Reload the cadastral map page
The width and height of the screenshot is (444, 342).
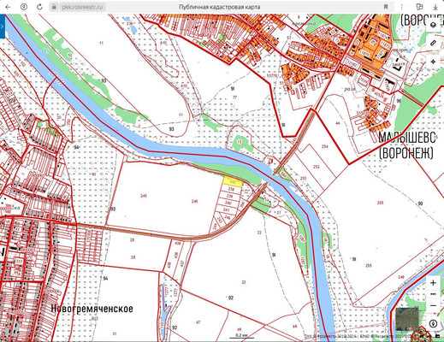coord(39,7)
